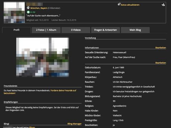Click the Empfehlungen section heading
The width and height of the screenshot is (171, 128).
click(x=11, y=102)
